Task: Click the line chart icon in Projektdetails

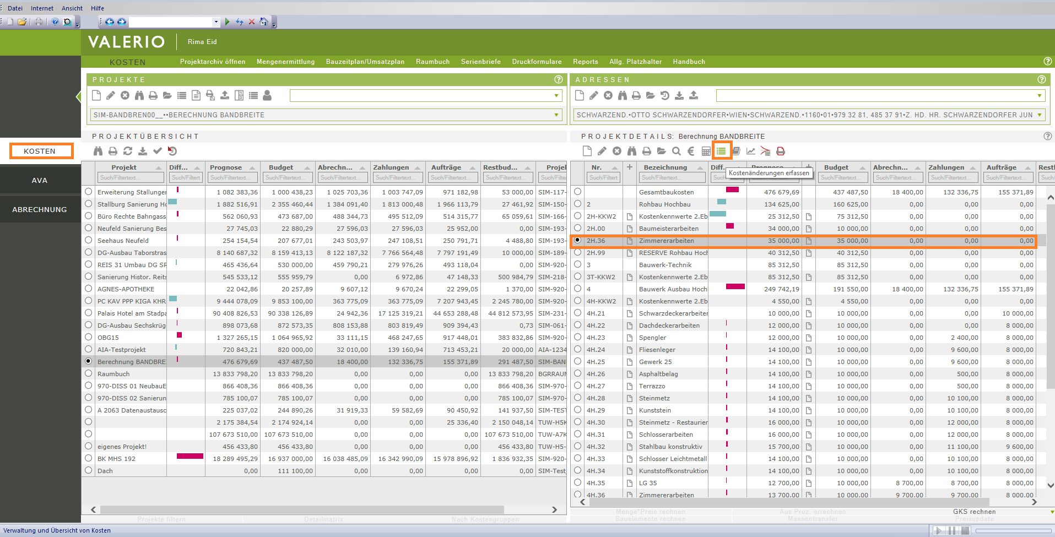Action: point(750,151)
